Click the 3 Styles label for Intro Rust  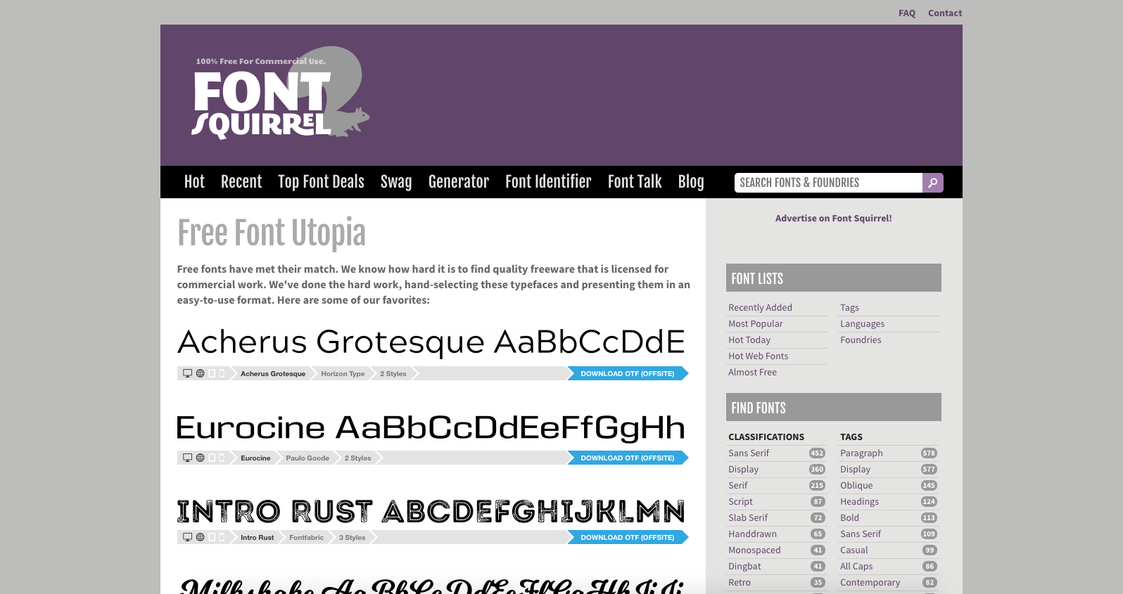tap(353, 537)
